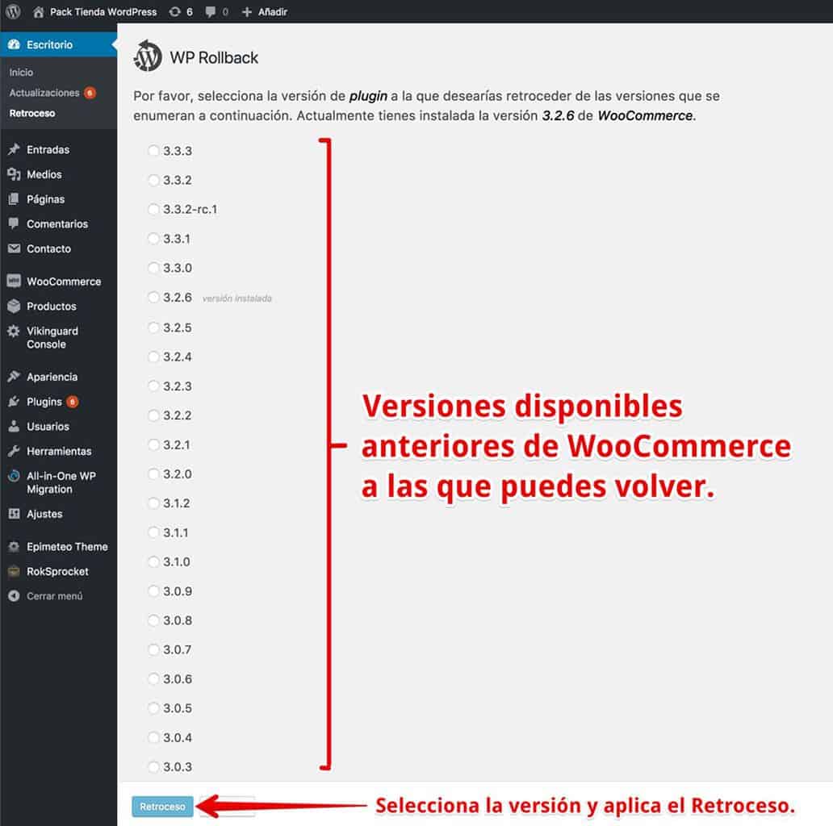This screenshot has height=826, width=833.
Task: Click the Actualizaciones orange count badge
Action: point(90,93)
